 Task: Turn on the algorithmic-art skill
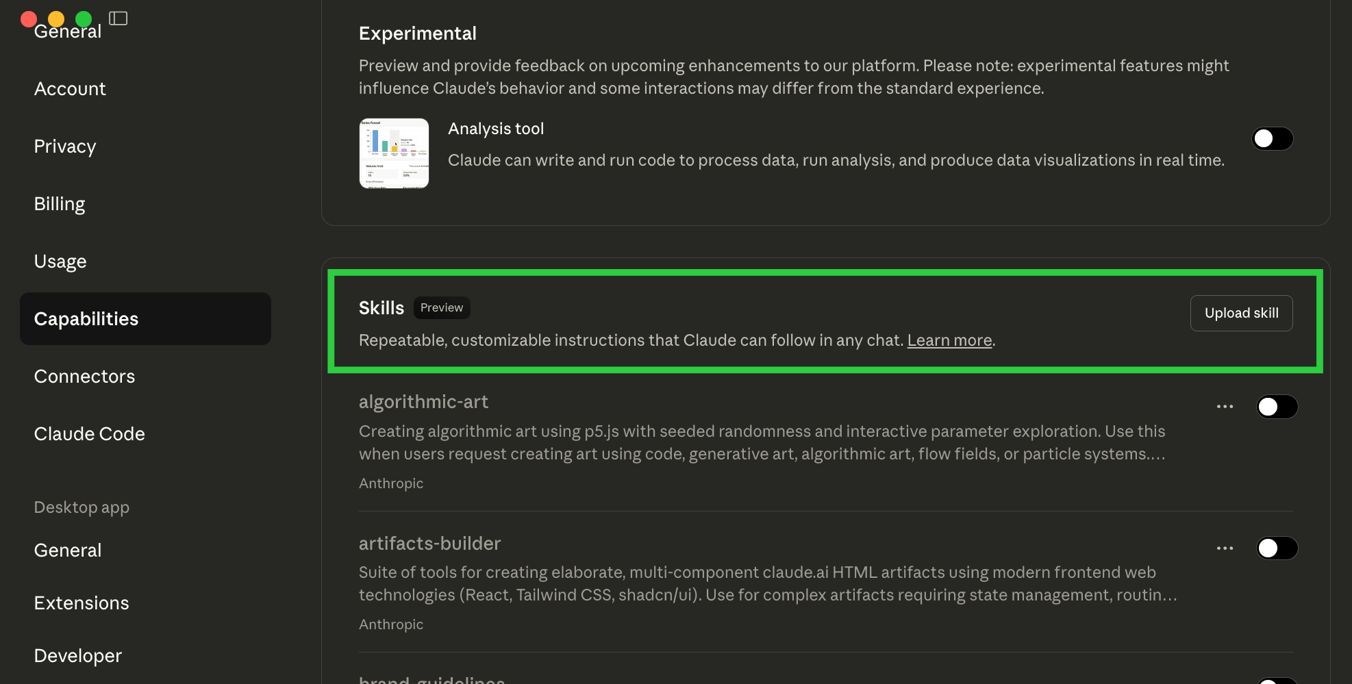pos(1277,407)
